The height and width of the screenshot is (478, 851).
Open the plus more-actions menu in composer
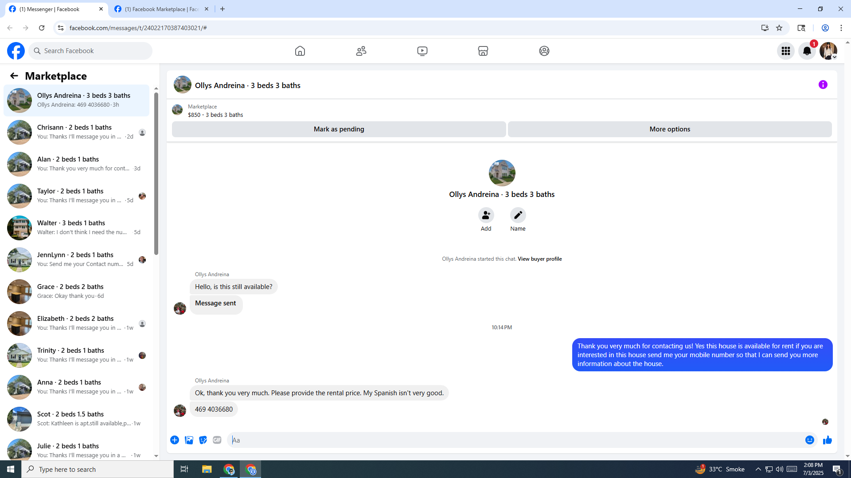tap(175, 440)
